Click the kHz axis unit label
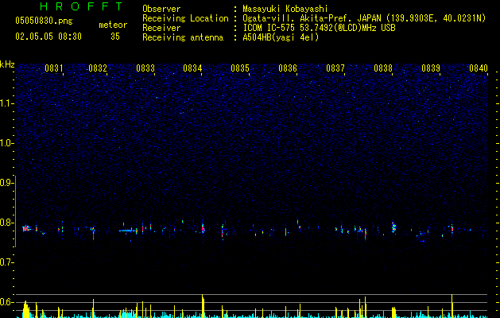The height and width of the screenshot is (318, 500). [7, 64]
